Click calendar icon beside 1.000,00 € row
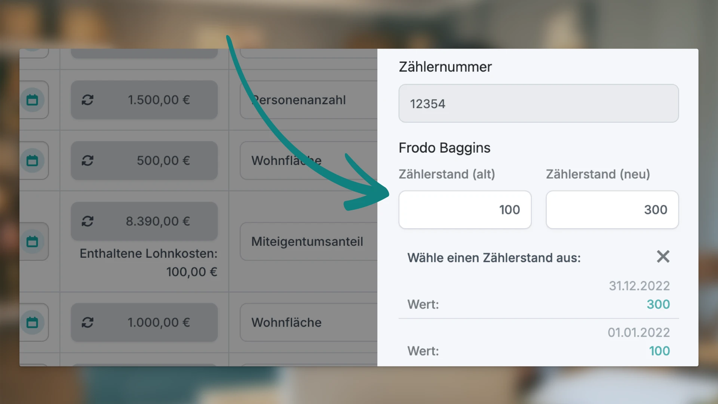Screen dimensions: 718x404 (32, 322)
